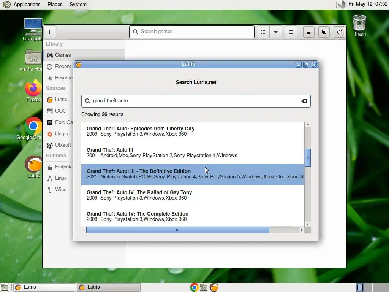Maximize the Search Lutris.net dialog
This screenshot has width=389, height=292.
point(306,65)
